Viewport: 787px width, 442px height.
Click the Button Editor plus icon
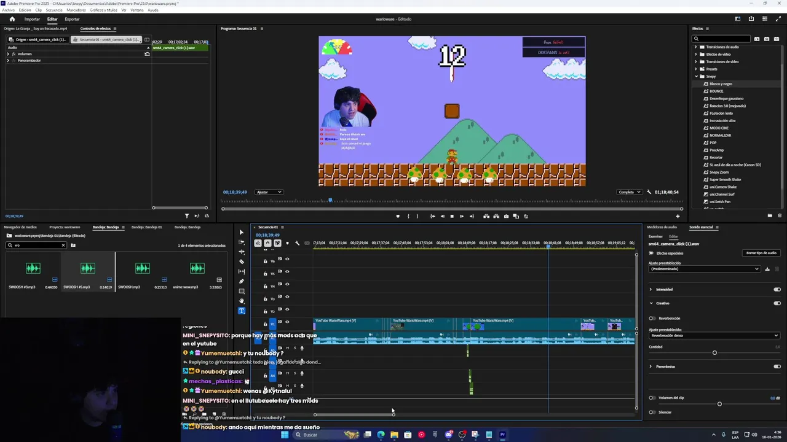coord(678,216)
